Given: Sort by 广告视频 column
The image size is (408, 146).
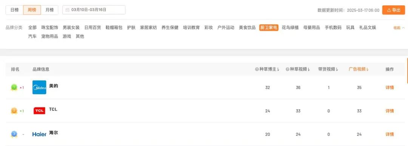Looking at the screenshot, I should pyautogui.click(x=359, y=69).
